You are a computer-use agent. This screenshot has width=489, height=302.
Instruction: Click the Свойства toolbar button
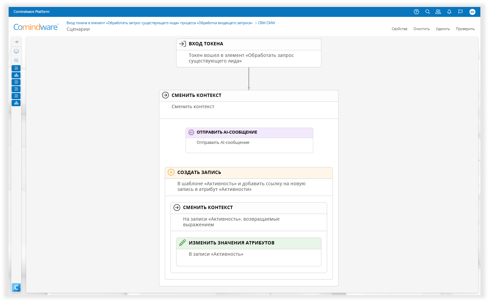(x=399, y=29)
